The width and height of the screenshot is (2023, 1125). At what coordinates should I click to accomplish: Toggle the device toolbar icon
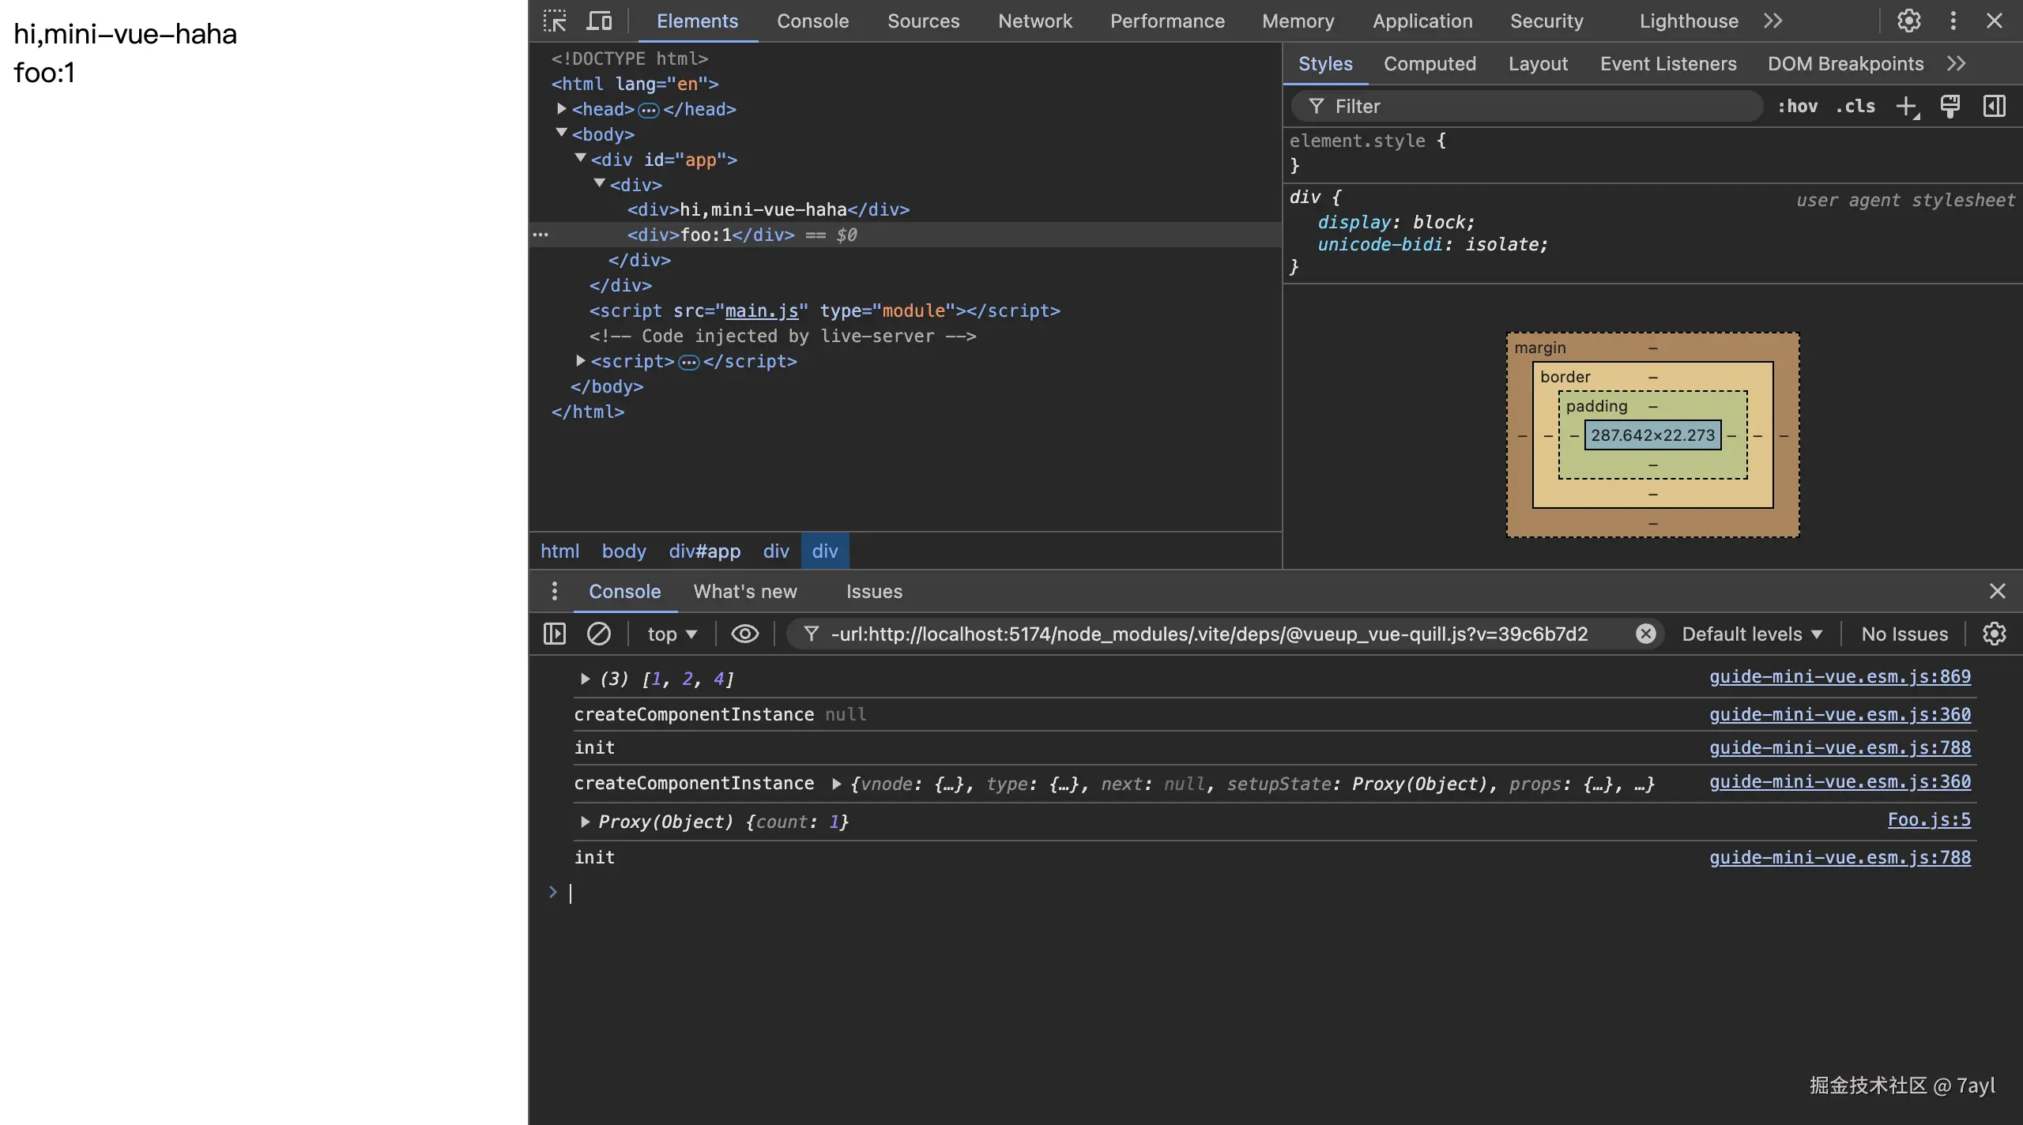click(599, 21)
